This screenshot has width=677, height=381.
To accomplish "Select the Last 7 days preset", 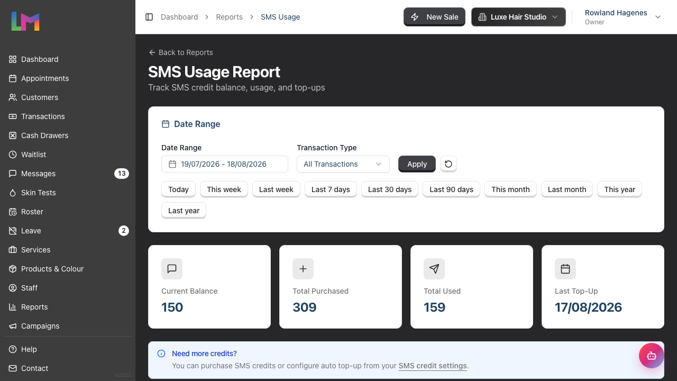I will 331,189.
